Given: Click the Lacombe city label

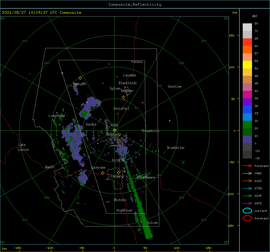Looking at the screenshot, I should [x=130, y=75].
